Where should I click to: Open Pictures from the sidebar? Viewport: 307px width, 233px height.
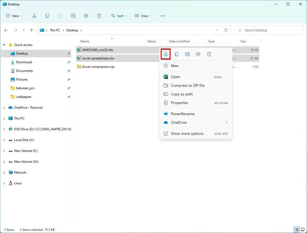[22, 79]
